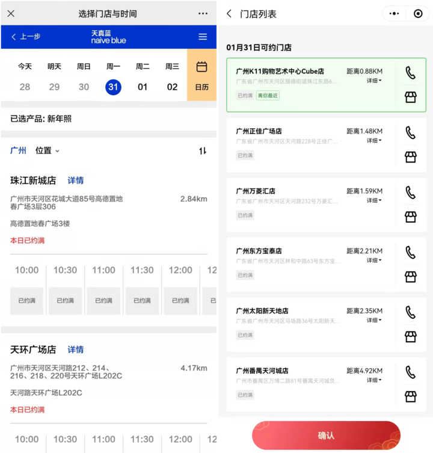The width and height of the screenshot is (433, 453).
Task: Expand 详细 for 广州太阳新天地店
Action: click(374, 320)
